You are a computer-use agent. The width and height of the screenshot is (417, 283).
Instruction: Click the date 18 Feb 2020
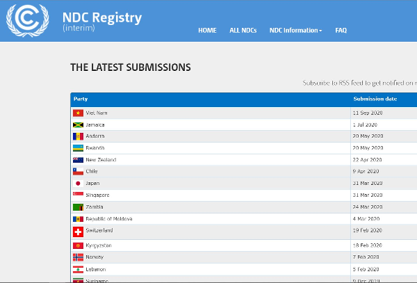(x=367, y=245)
